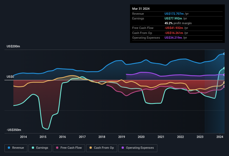Toggle the Operating Expenses legend button
The image size is (229, 156).
tap(138, 148)
